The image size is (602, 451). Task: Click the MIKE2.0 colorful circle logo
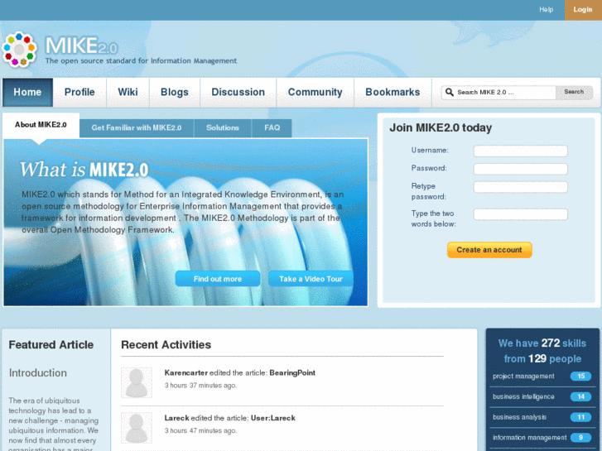click(19, 50)
